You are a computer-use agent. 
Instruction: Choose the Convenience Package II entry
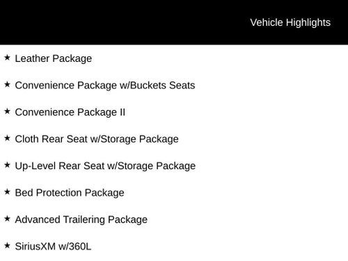[70, 112]
